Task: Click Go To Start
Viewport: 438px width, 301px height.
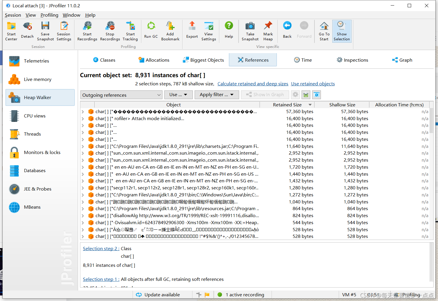Action: (324, 31)
